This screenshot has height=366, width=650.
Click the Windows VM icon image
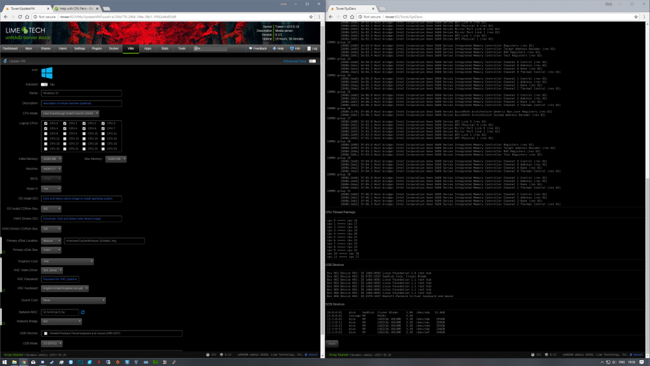(x=47, y=73)
